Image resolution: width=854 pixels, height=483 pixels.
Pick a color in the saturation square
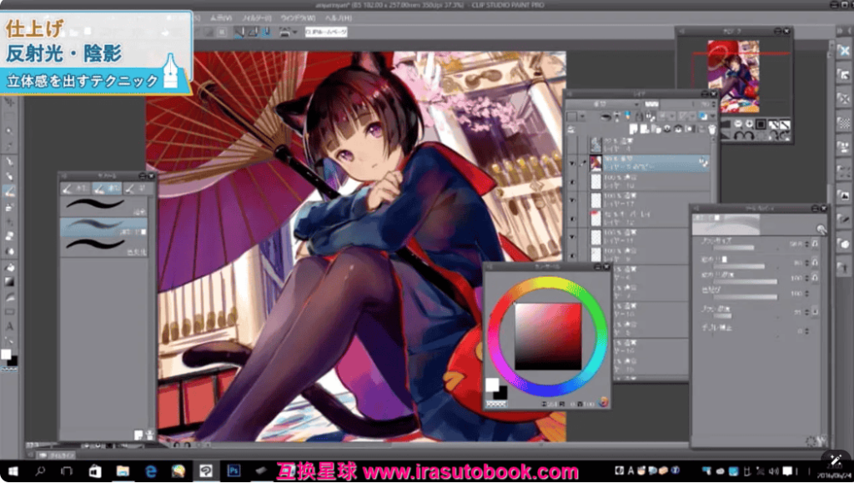point(547,335)
